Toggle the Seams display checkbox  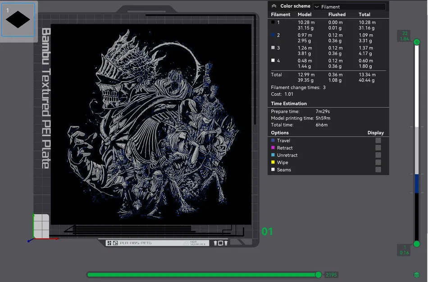pos(378,170)
